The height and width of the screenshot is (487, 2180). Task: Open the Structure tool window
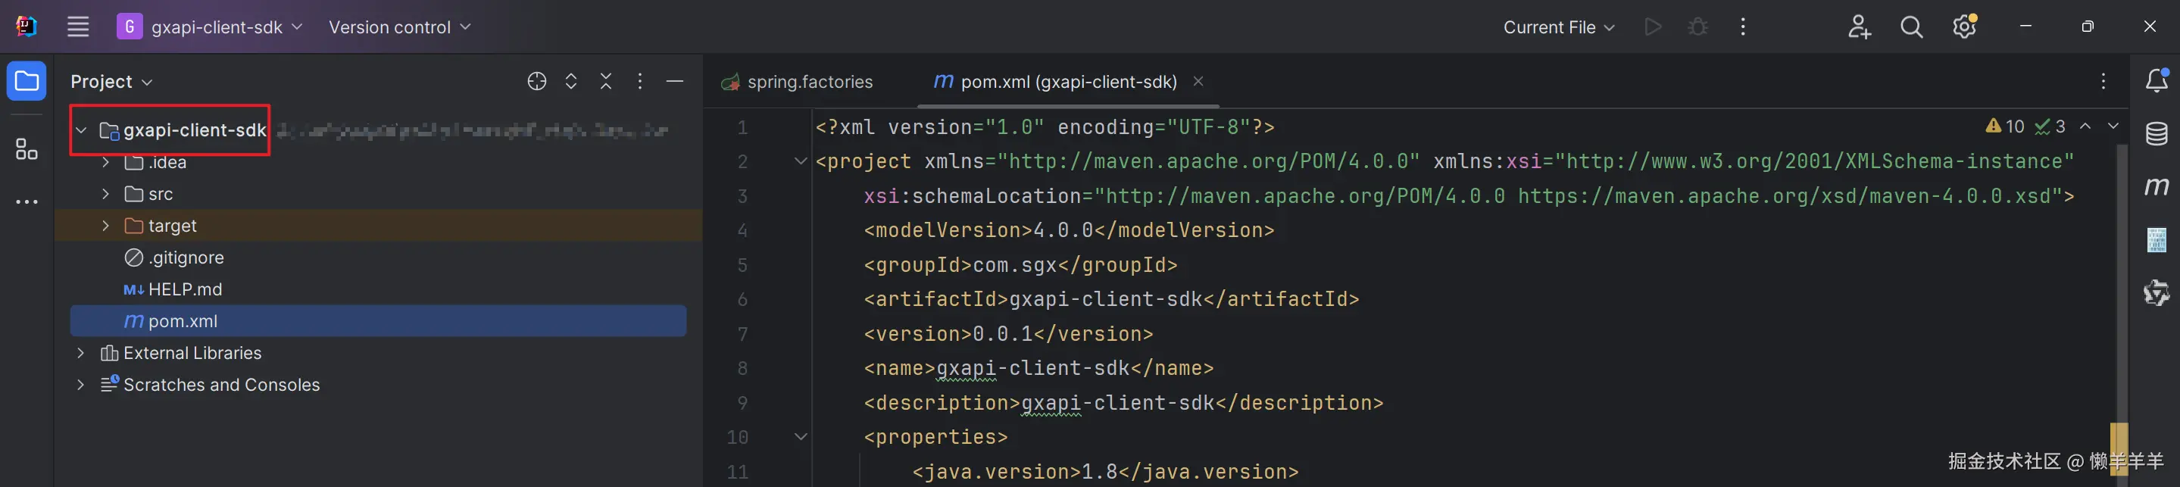point(27,150)
